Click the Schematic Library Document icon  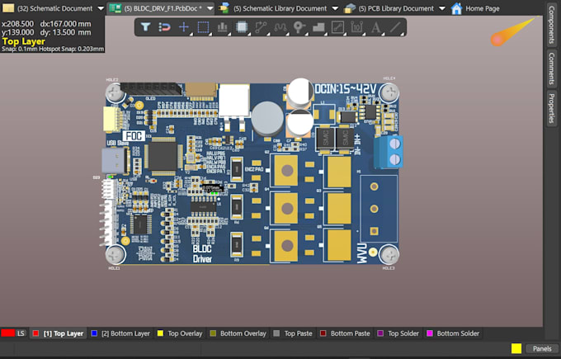(224, 8)
